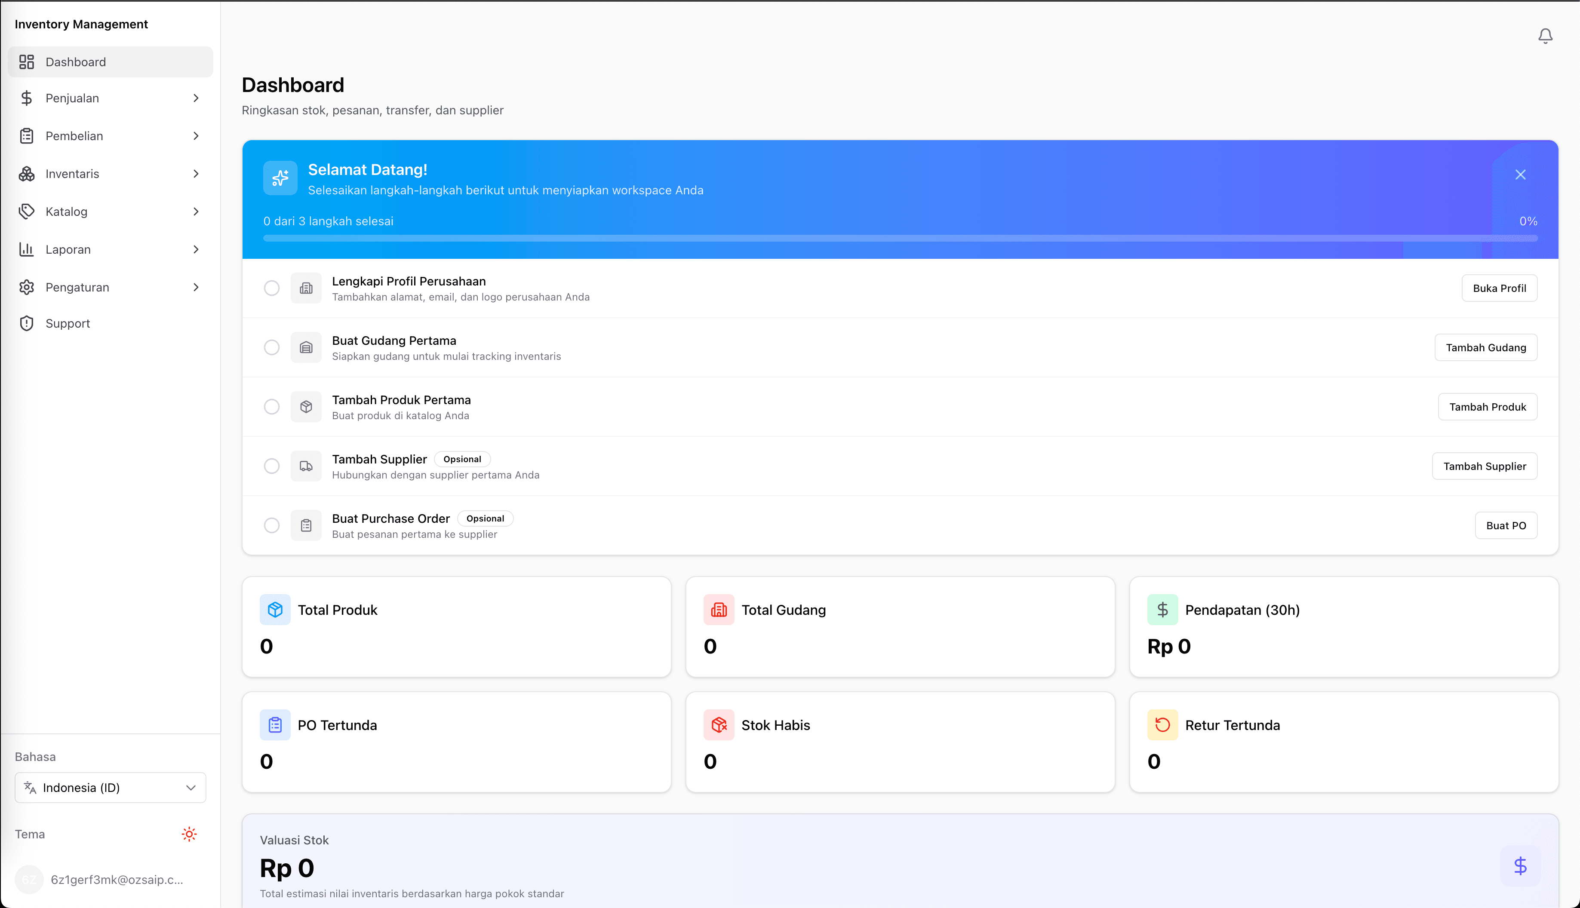Click the Tambah Supplier button

(1485, 466)
